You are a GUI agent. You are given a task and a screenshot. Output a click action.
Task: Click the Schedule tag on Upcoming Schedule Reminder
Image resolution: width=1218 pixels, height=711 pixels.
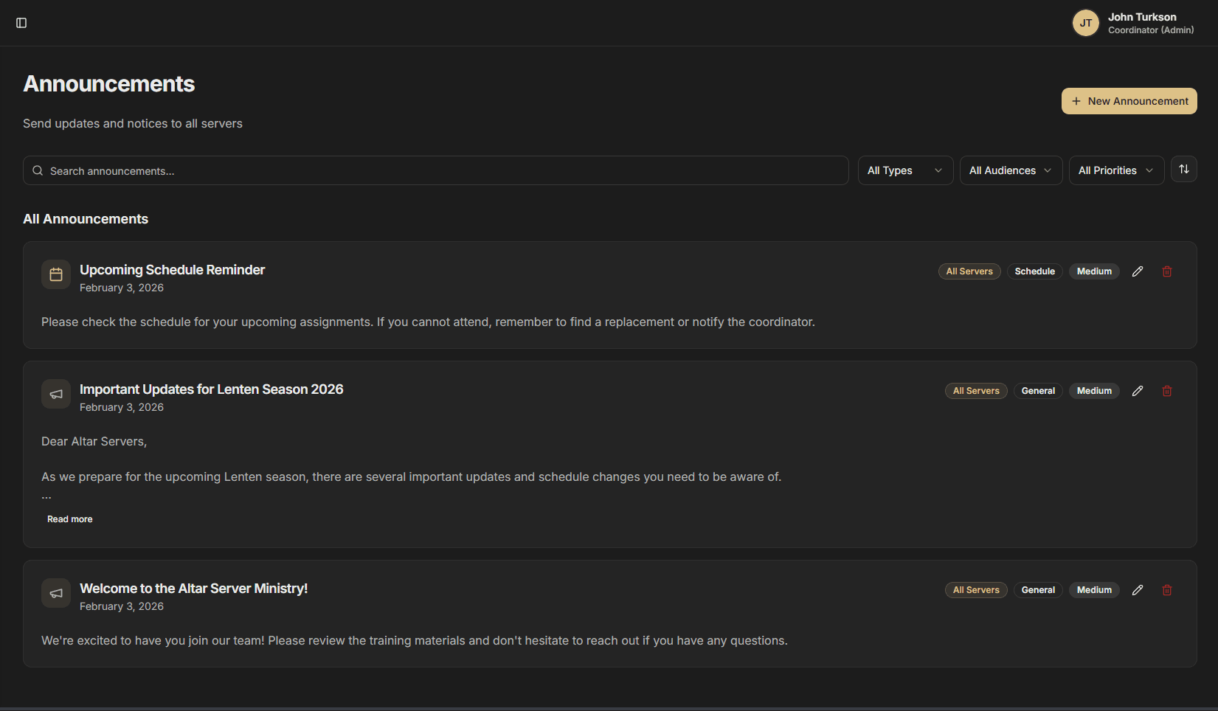click(1034, 271)
